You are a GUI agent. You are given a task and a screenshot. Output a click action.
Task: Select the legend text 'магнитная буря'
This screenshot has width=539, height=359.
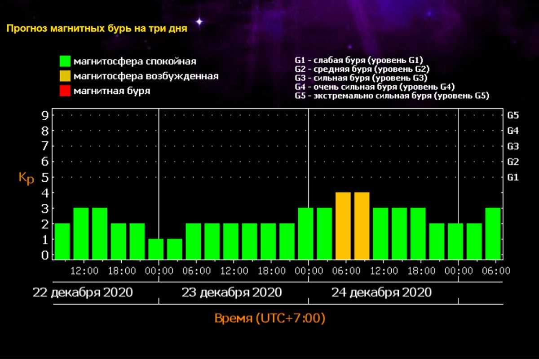point(112,91)
